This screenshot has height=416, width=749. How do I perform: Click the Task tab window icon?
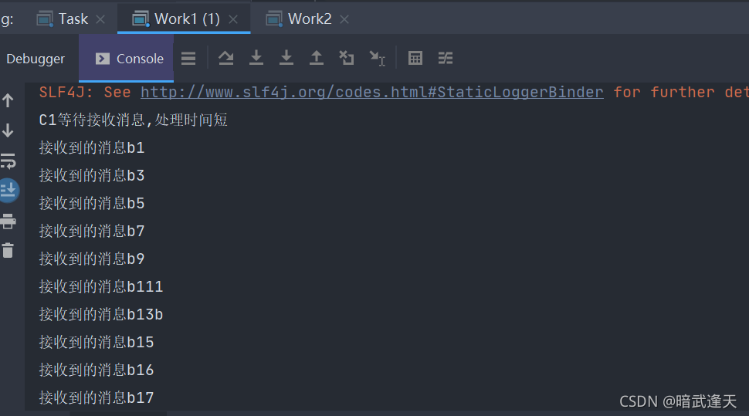click(x=45, y=19)
